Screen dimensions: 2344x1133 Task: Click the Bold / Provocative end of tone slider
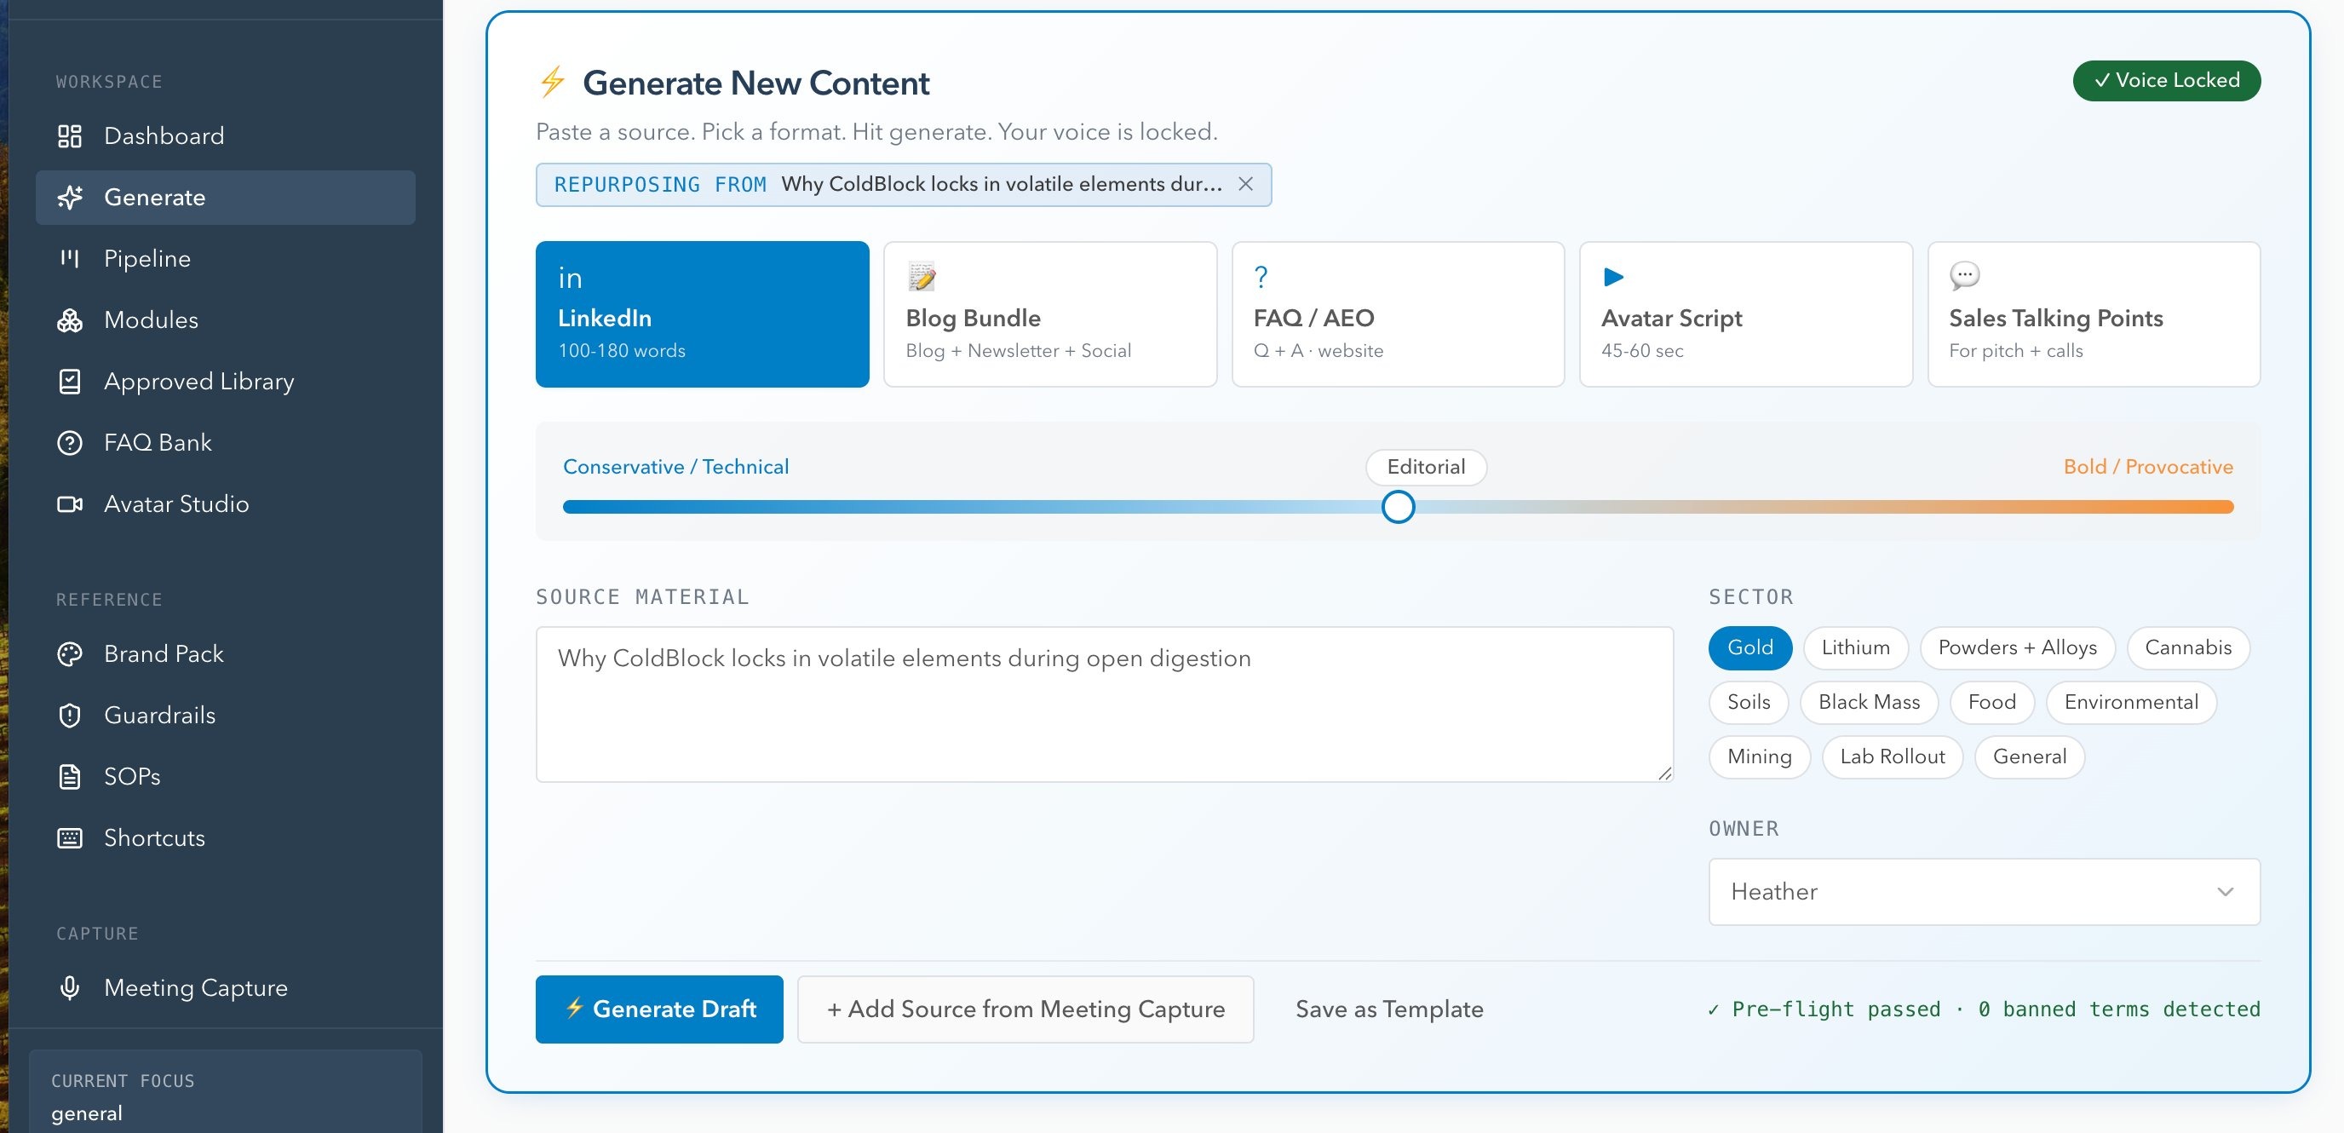pos(2147,467)
